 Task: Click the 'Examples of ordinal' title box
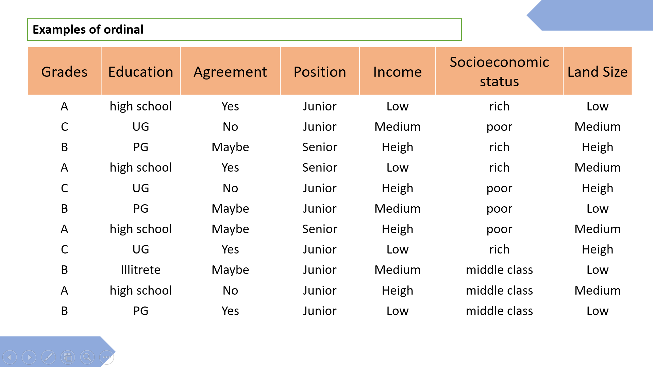244,30
